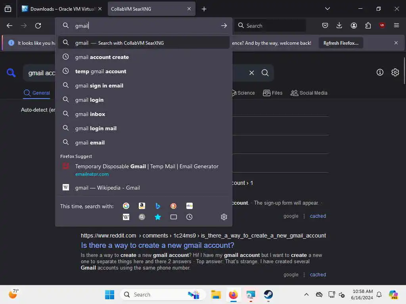
Task: Open SearXNG preferences gear
Action: coord(395,72)
